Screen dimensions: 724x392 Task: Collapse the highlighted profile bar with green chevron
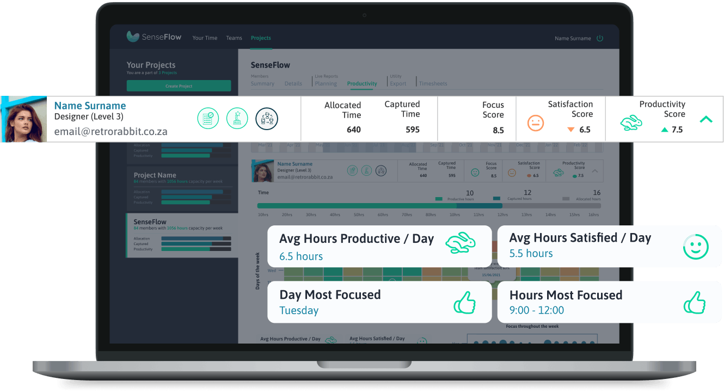click(705, 119)
